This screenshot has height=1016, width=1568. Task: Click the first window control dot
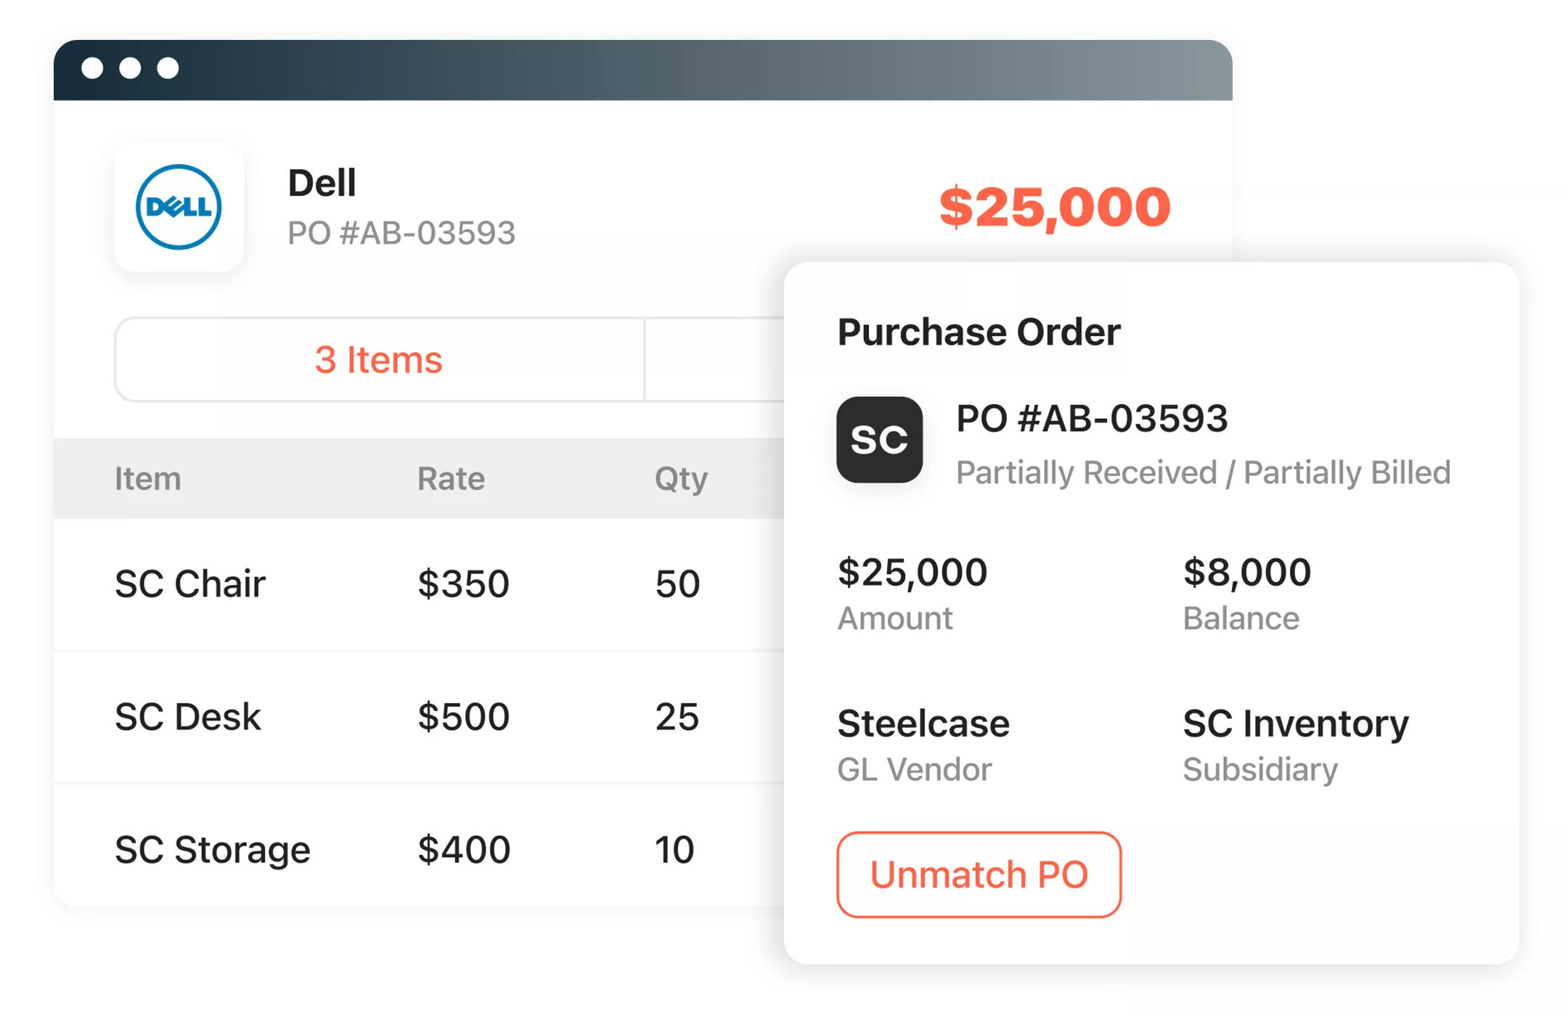point(92,68)
